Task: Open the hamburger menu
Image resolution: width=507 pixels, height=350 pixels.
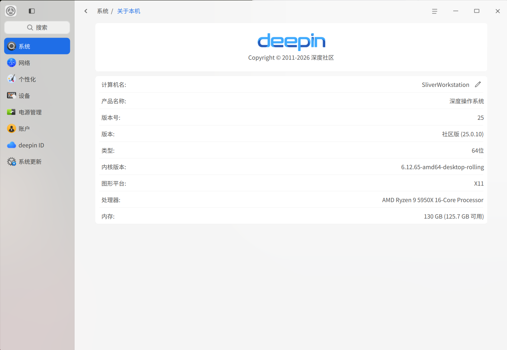Action: click(434, 11)
